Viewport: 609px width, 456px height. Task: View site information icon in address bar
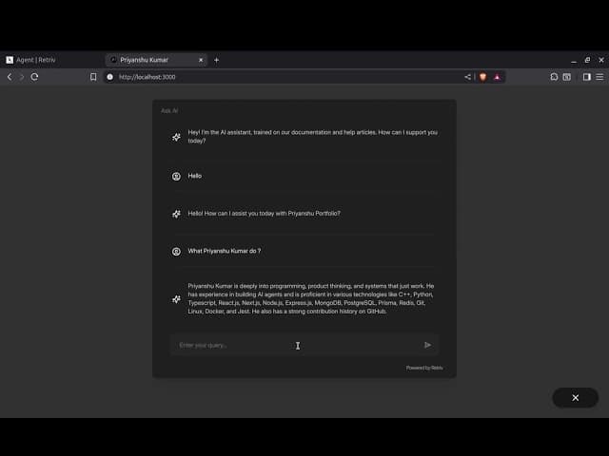pyautogui.click(x=110, y=77)
